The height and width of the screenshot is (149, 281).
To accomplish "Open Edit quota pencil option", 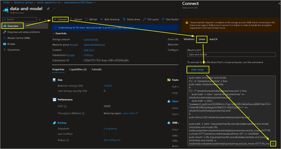I will click(145, 19).
